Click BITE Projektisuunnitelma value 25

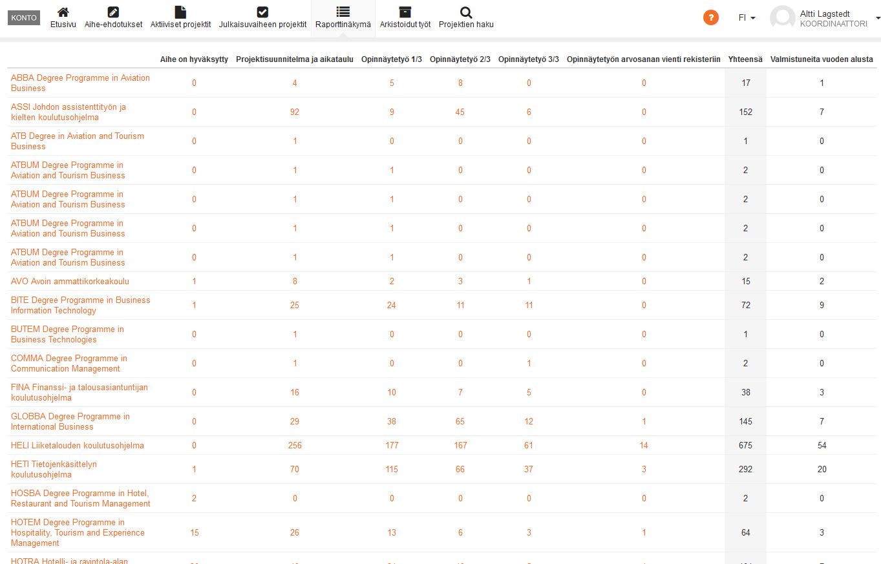295,305
